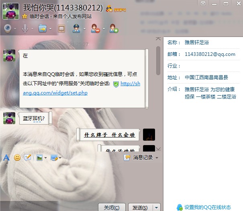Image resolution: width=243 pixels, height=211 pixels.
Task: Click the name 雅居轩足浴
Action: (x=197, y=42)
